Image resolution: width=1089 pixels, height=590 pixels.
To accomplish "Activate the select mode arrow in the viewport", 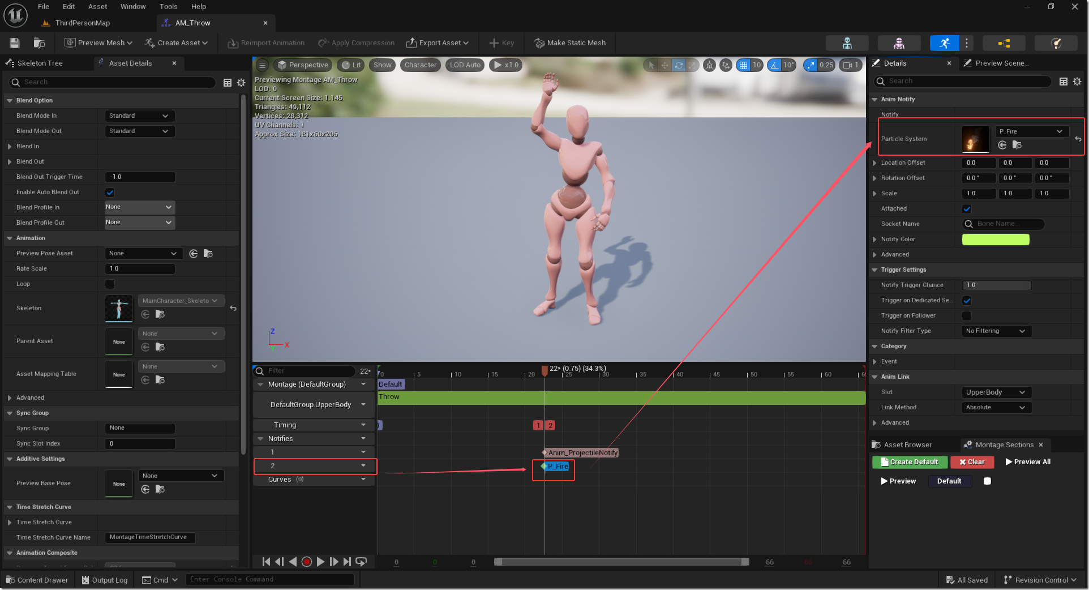I will [x=651, y=65].
